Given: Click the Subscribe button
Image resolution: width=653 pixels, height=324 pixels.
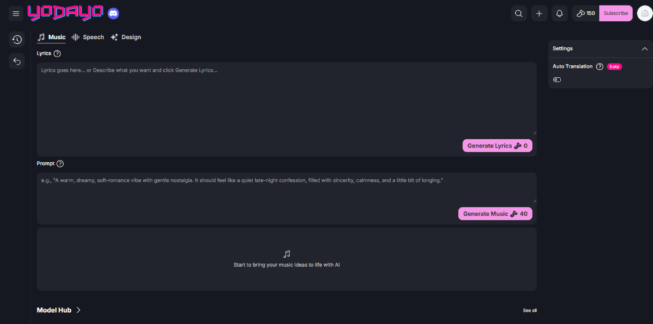Looking at the screenshot, I should point(615,13).
